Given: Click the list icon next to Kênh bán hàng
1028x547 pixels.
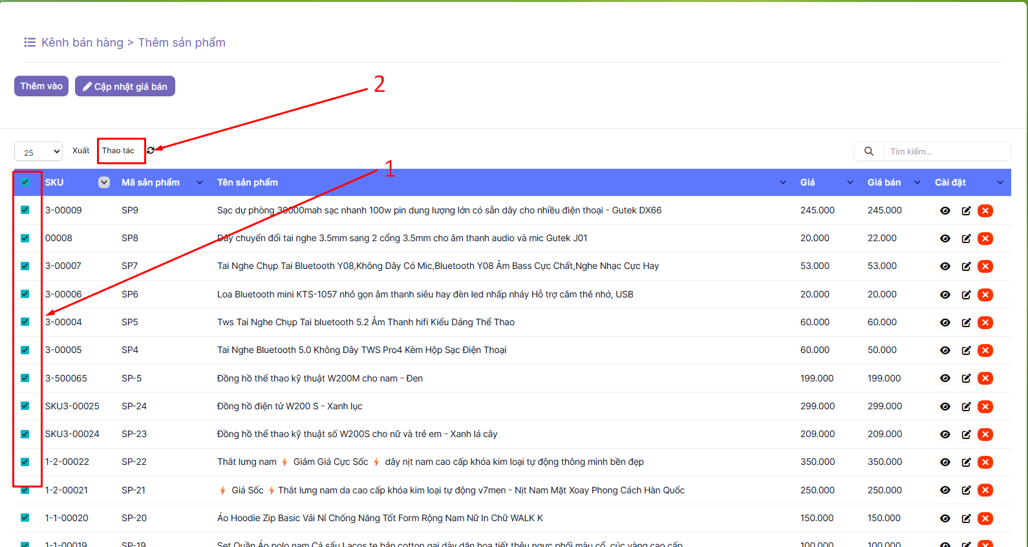Looking at the screenshot, I should 30,42.
